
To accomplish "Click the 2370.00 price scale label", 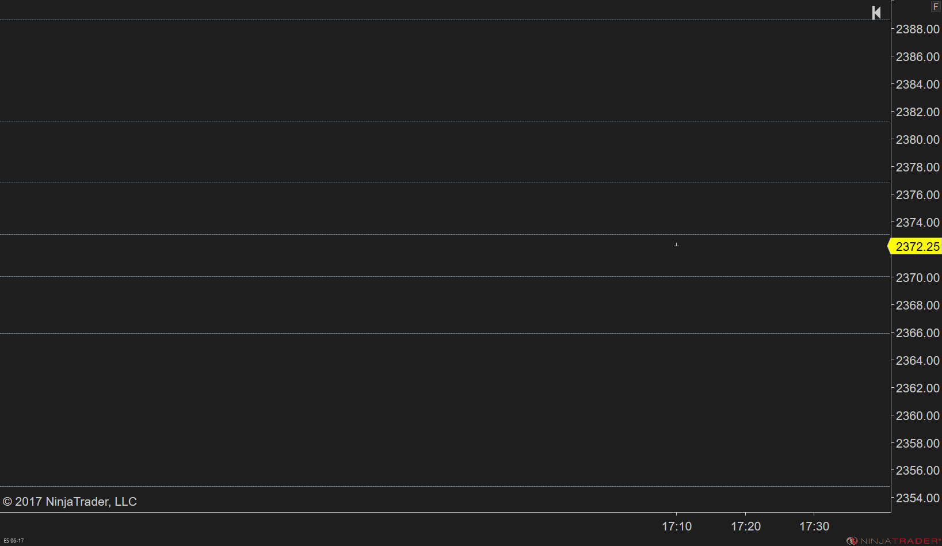I will pos(917,278).
